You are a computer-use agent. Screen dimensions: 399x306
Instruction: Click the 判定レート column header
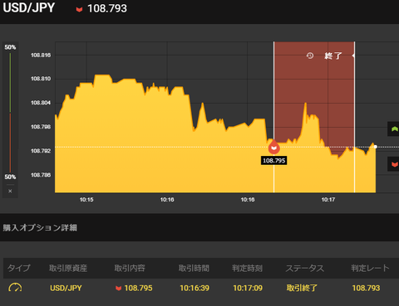pos(370,268)
